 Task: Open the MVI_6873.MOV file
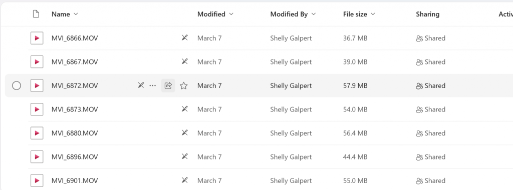[75, 109]
